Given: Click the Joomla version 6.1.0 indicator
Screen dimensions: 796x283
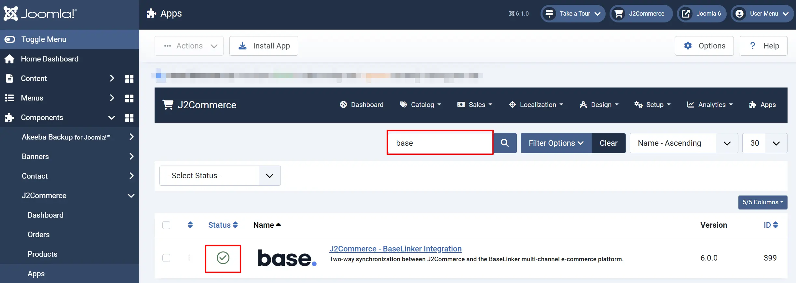Looking at the screenshot, I should pyautogui.click(x=519, y=14).
